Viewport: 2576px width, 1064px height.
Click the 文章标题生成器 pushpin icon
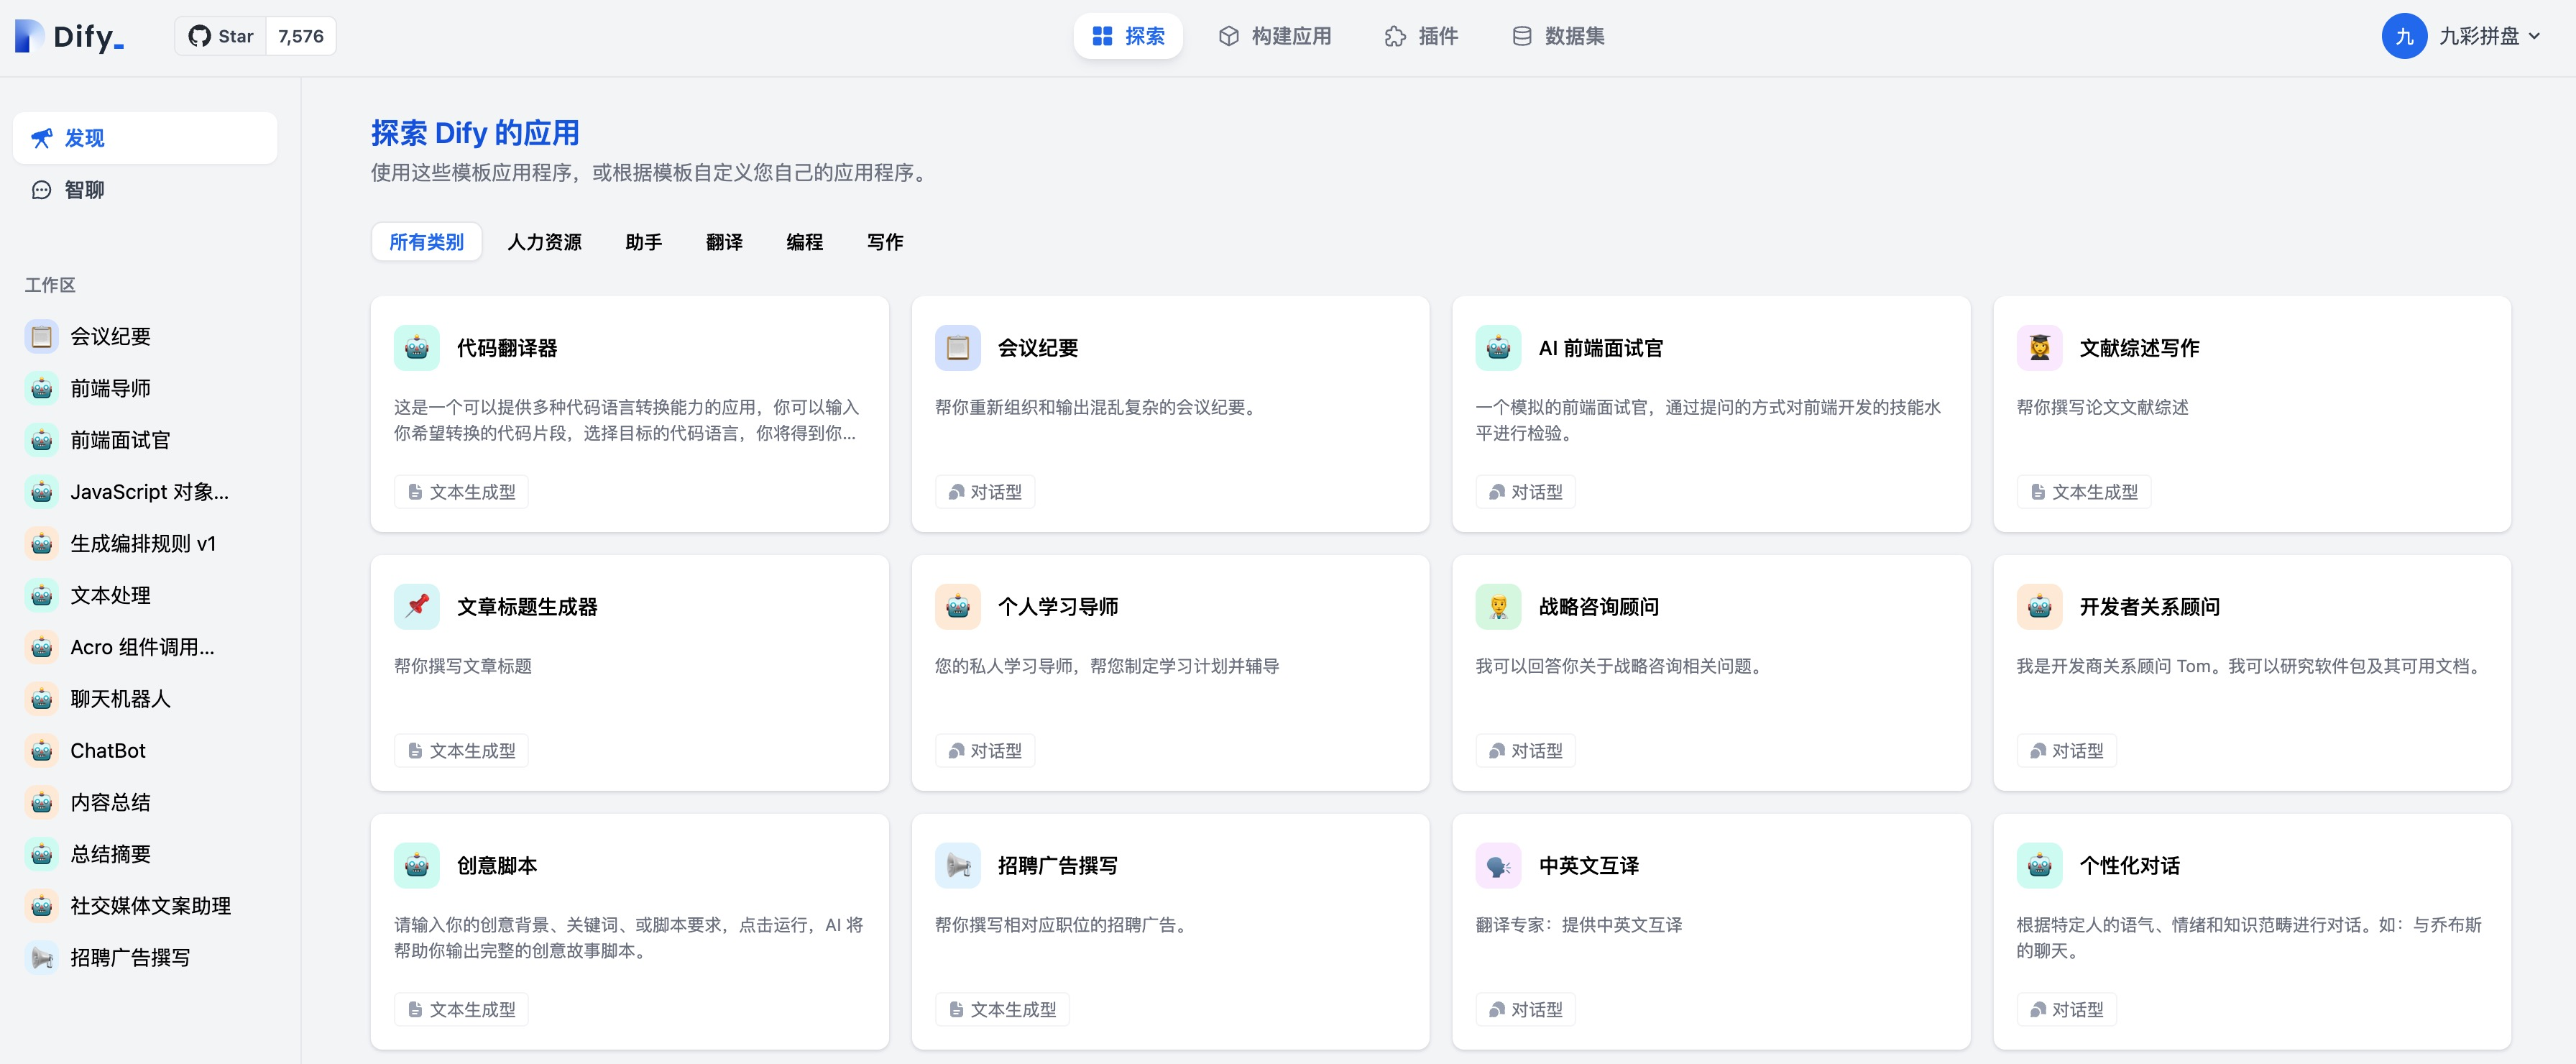417,606
